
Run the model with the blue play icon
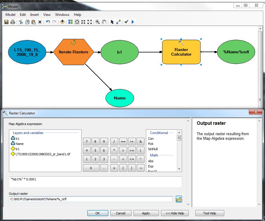click(x=133, y=22)
